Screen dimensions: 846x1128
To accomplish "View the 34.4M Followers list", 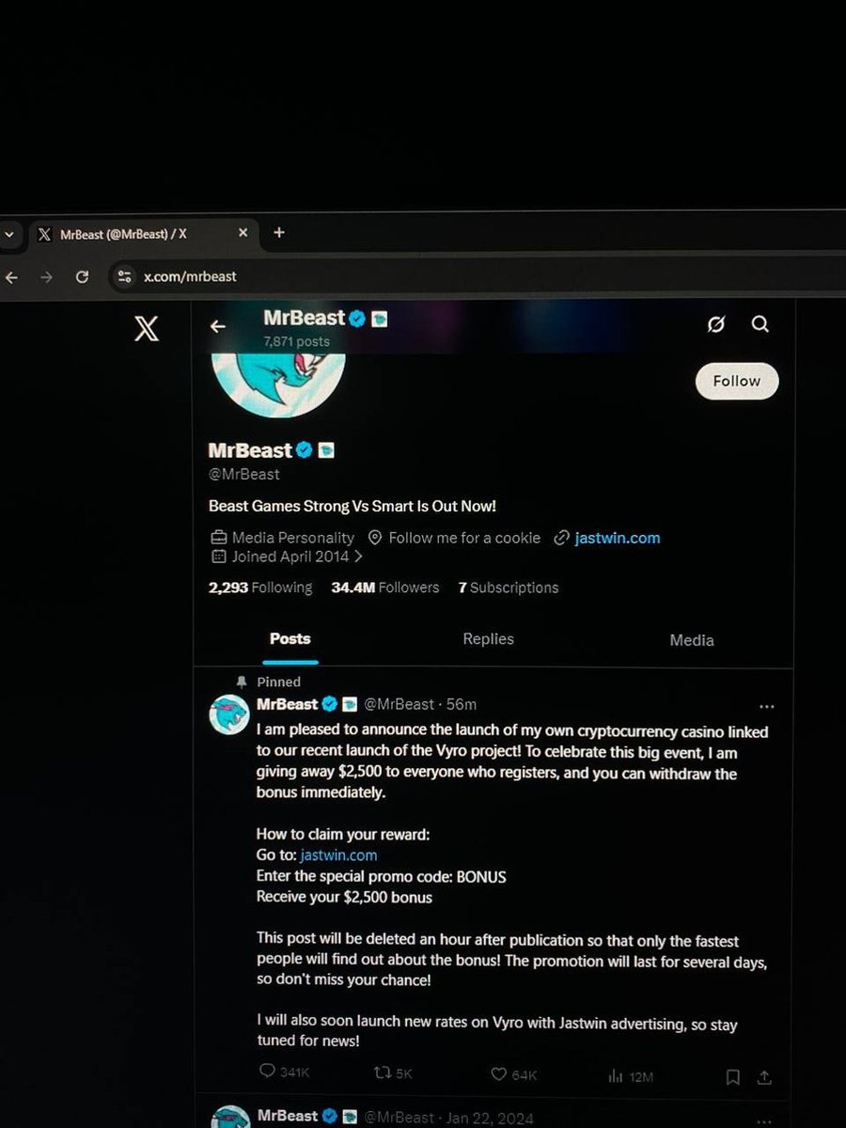I will coord(385,587).
